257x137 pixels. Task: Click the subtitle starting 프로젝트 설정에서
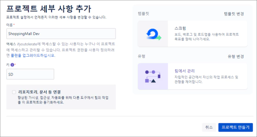coord(56,17)
